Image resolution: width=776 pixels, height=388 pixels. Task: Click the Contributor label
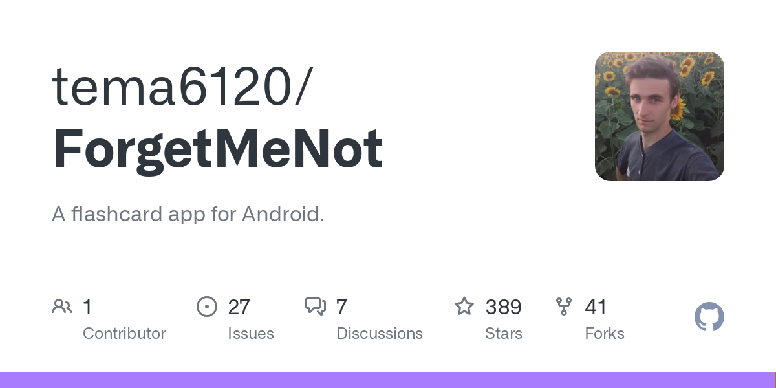pyautogui.click(x=124, y=334)
